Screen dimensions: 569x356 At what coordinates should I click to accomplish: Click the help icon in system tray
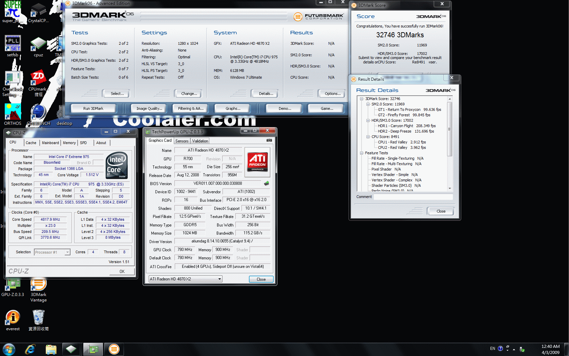tap(500, 349)
